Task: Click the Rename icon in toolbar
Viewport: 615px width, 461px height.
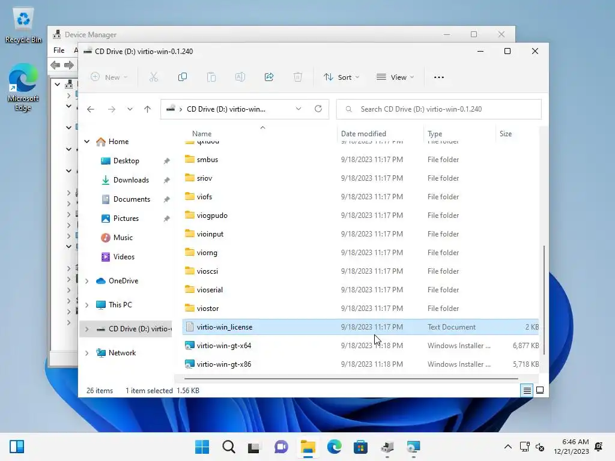Action: (x=240, y=77)
